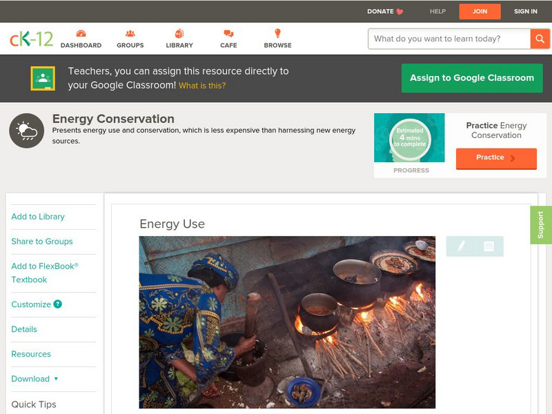Viewport: 552px width, 414px height.
Task: Click the PROGRESS label
Action: click(411, 170)
